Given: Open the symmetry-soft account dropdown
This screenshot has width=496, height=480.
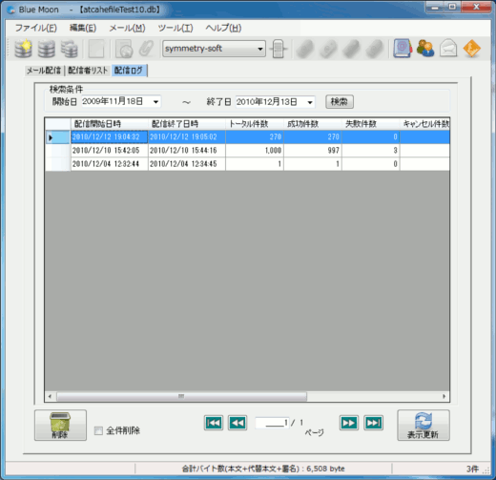Looking at the screenshot, I should point(214,49).
